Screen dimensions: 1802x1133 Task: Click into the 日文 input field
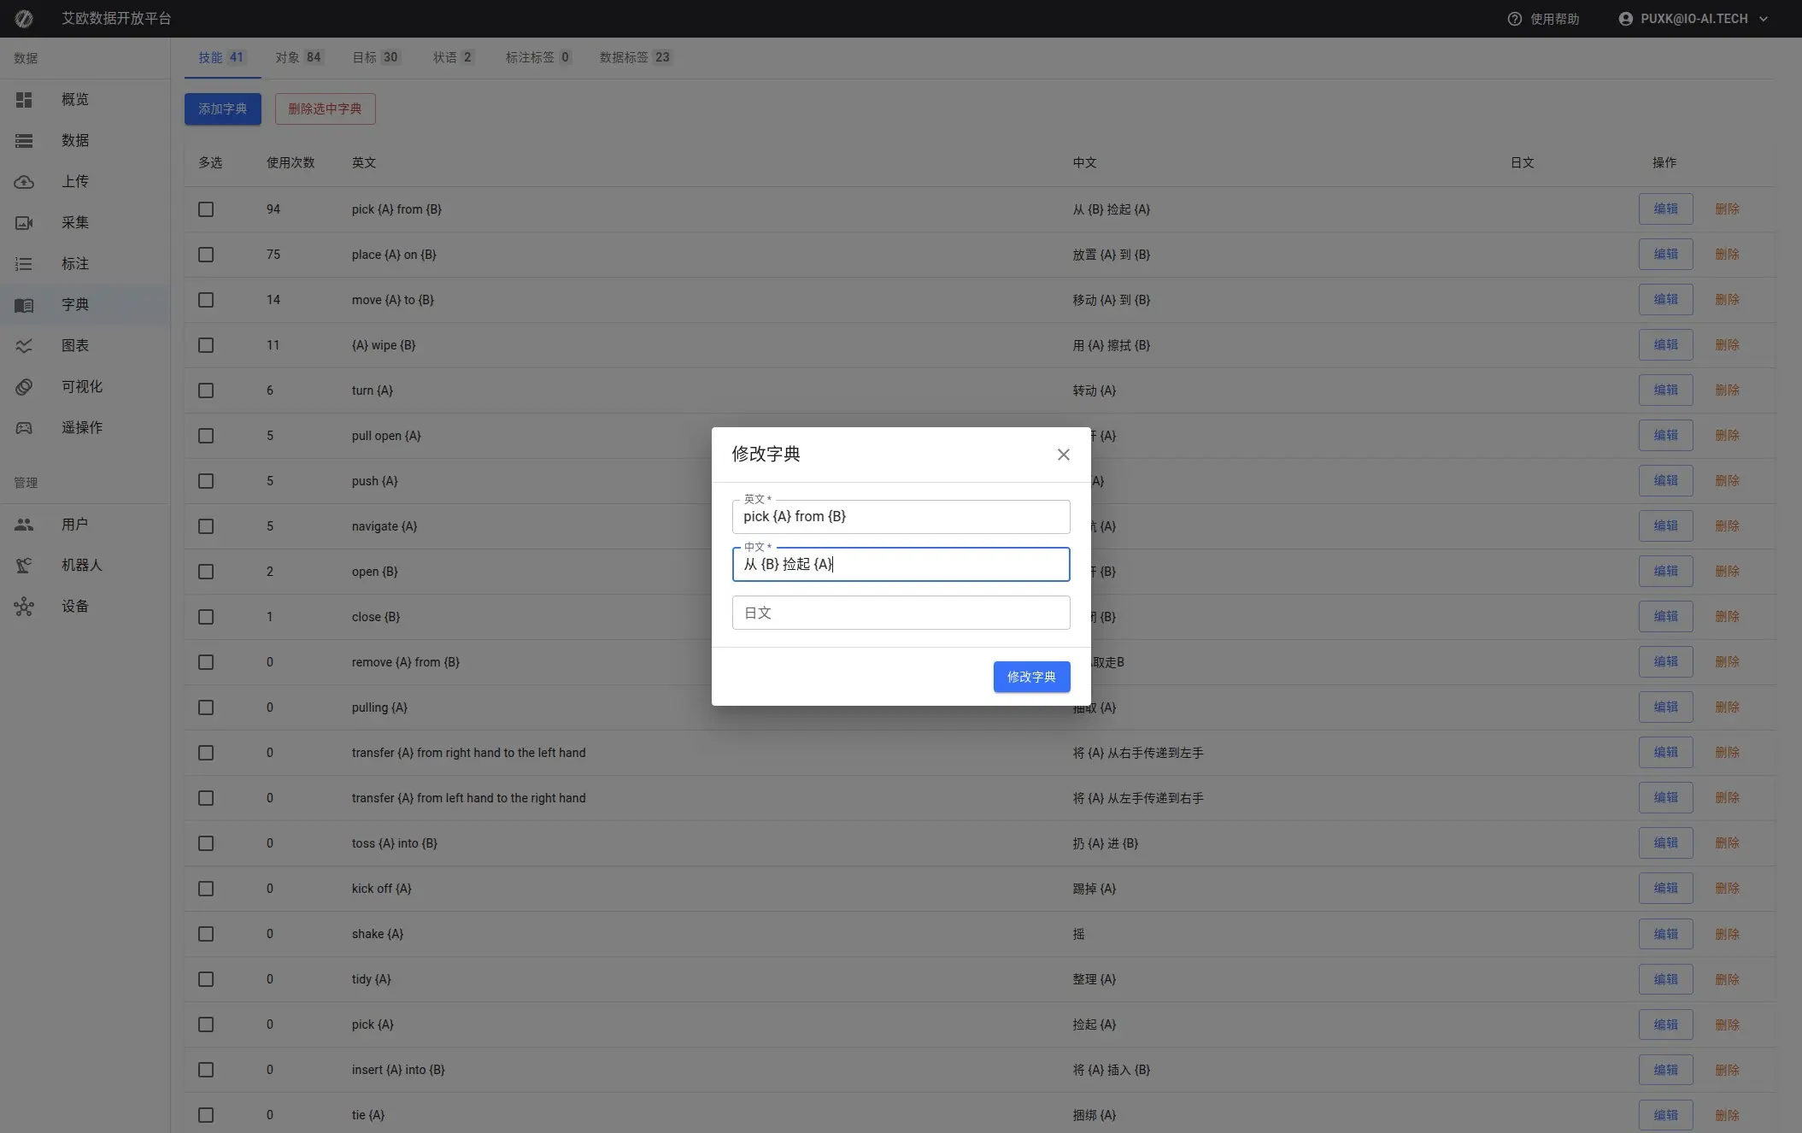click(901, 613)
